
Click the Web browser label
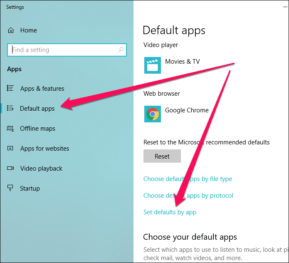pos(161,94)
